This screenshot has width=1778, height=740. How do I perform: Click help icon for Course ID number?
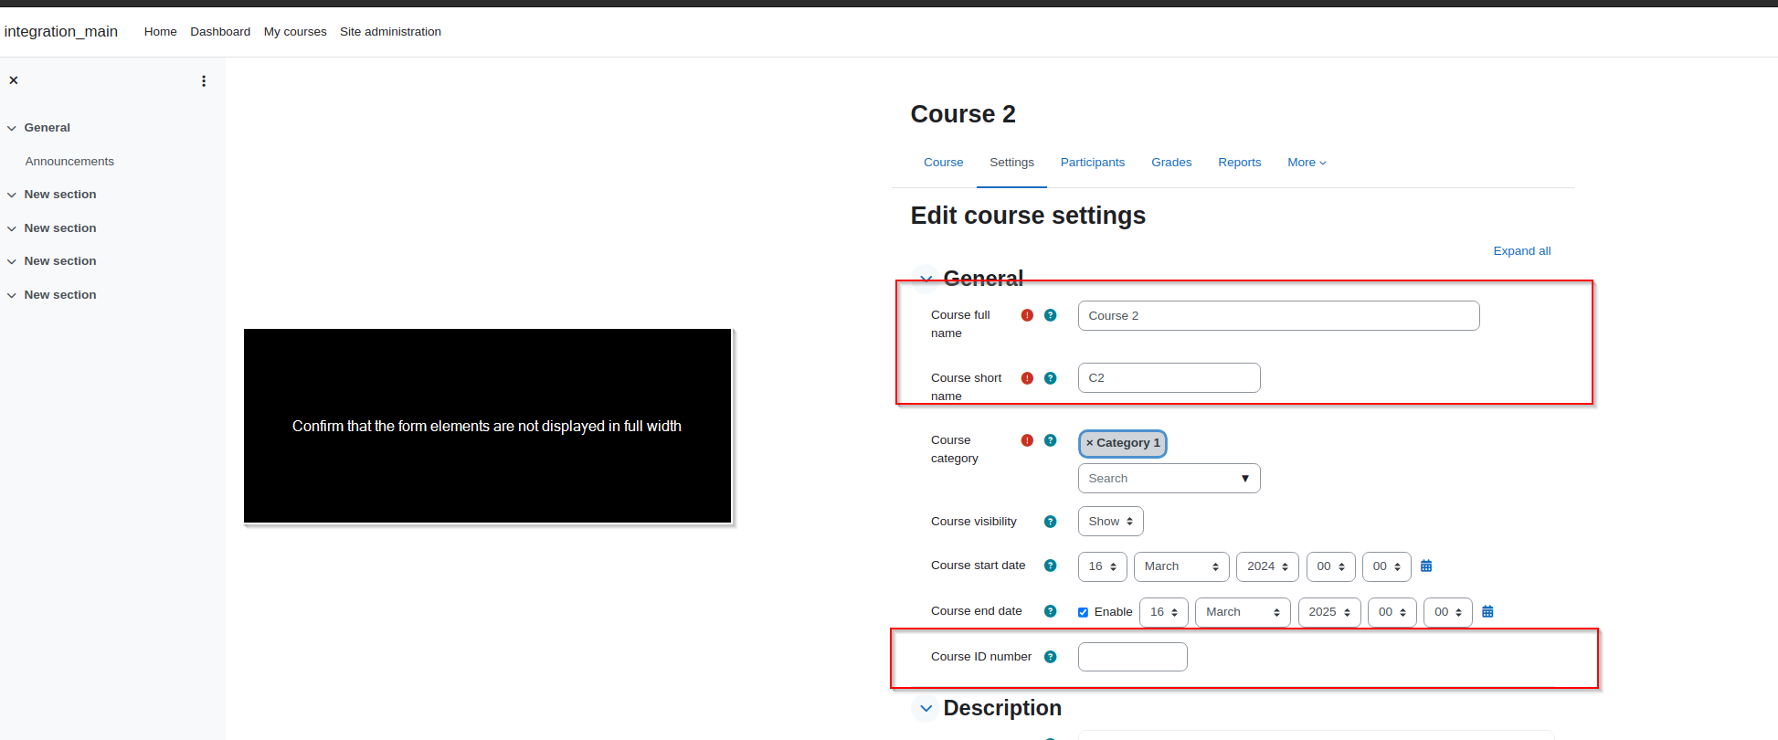[x=1051, y=657]
